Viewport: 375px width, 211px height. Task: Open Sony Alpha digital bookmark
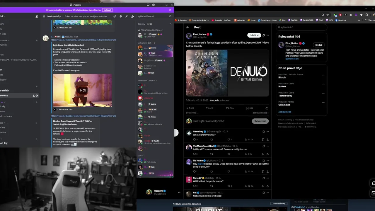coord(199,20)
